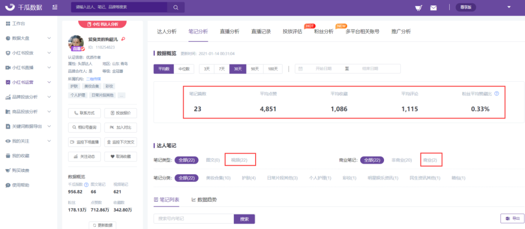Open 我的收藏 in the sidebar
This screenshot has width=525, height=229.
(21, 156)
